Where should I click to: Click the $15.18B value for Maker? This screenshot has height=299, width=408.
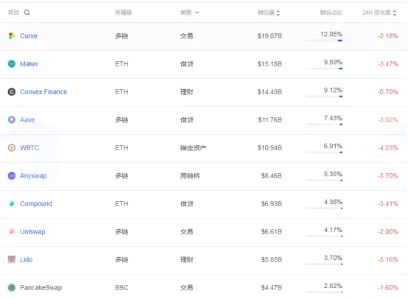[x=270, y=64]
